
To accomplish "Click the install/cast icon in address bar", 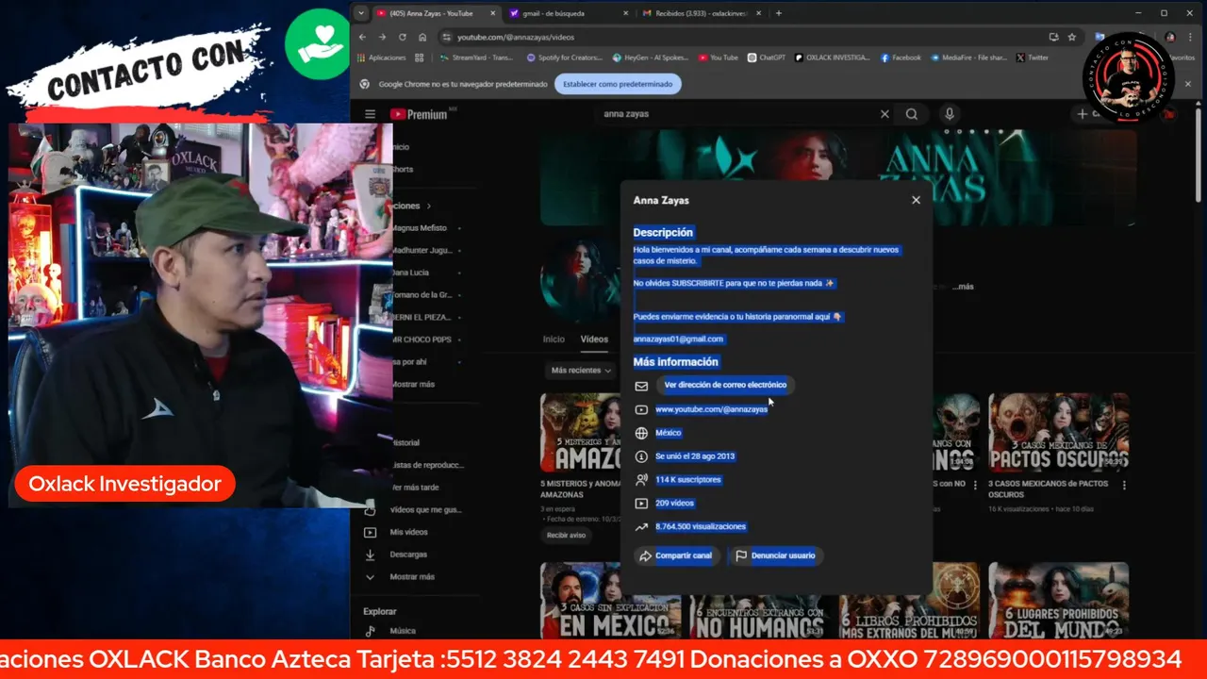I will point(1053,37).
